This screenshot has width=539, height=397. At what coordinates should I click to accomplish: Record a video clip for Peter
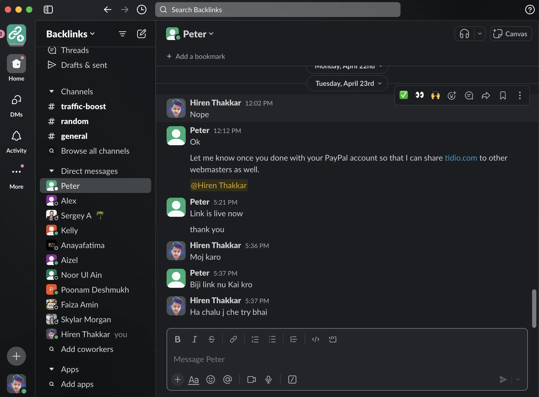pos(251,380)
